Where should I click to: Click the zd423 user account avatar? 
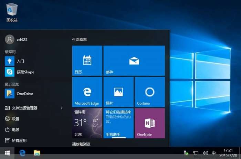pos(10,39)
